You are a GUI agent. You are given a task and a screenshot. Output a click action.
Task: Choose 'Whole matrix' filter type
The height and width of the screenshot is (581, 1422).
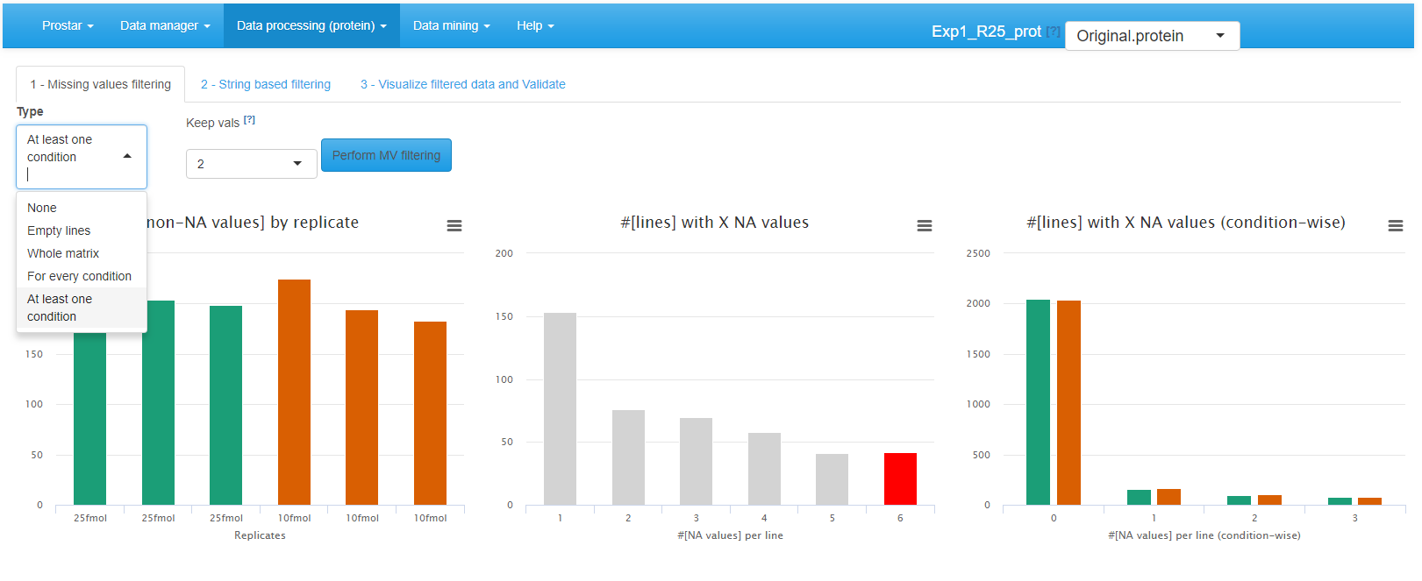pos(82,253)
